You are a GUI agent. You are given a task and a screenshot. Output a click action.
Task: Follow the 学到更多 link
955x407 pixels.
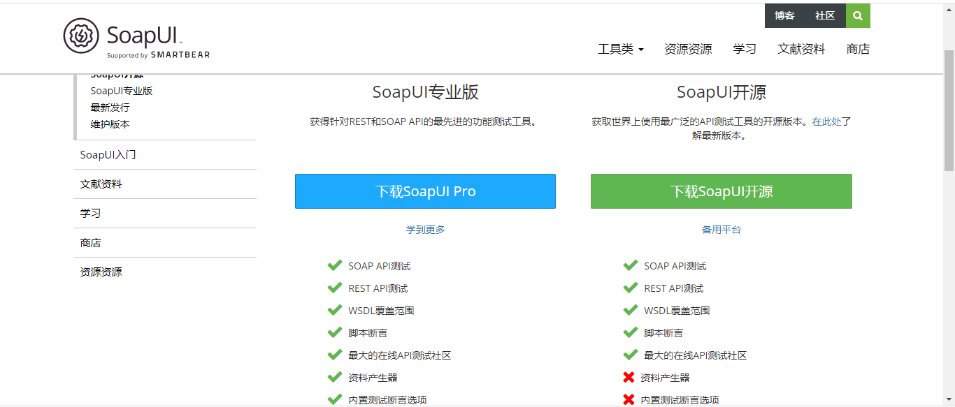(x=425, y=230)
